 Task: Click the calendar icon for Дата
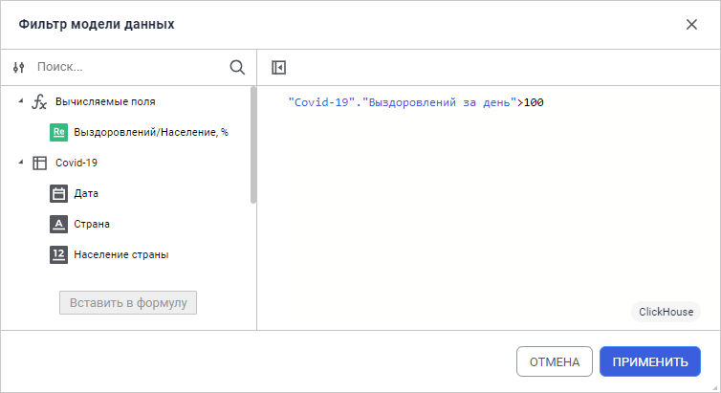point(58,193)
